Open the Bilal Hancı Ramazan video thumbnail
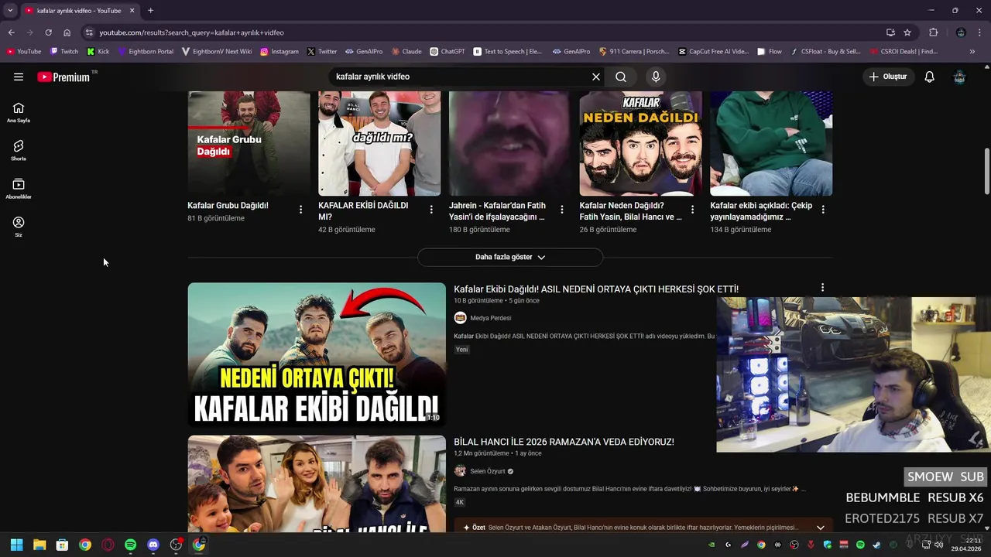 [x=317, y=484]
